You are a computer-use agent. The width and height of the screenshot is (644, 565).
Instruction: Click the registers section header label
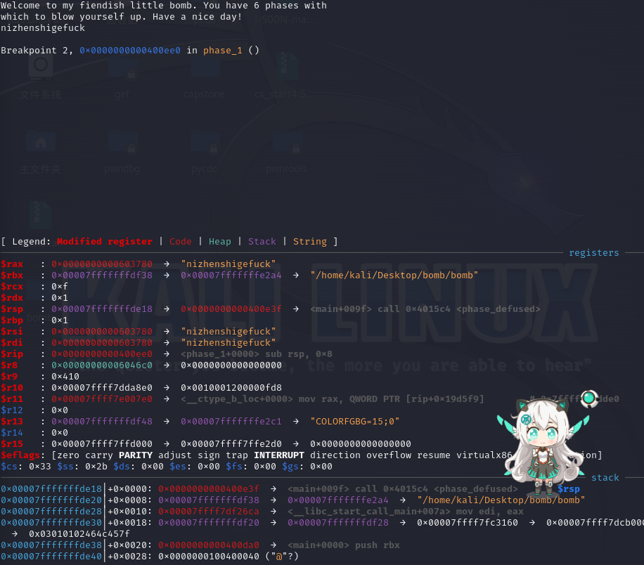tap(593, 252)
